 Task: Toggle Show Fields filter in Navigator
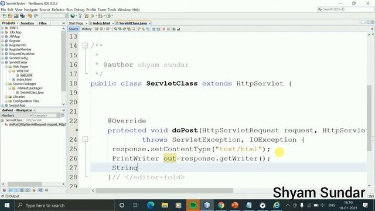coord(11,190)
